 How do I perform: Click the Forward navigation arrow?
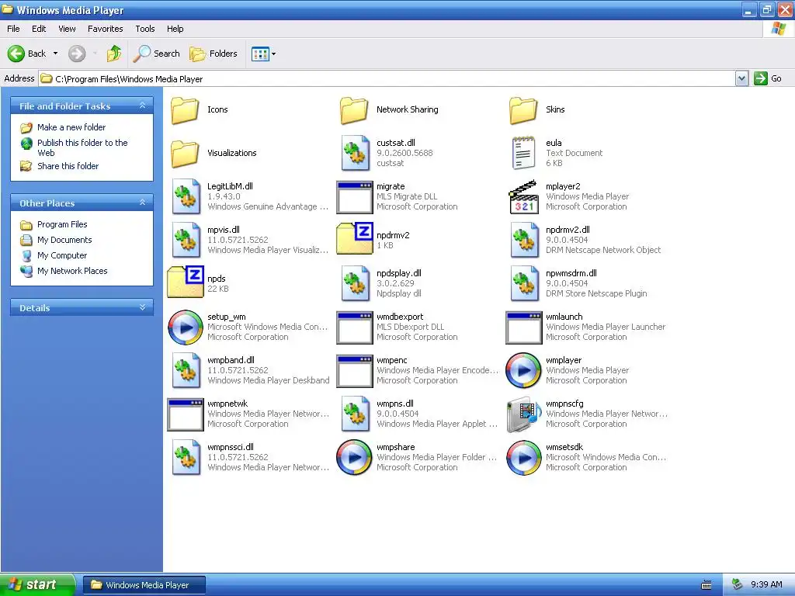(77, 54)
